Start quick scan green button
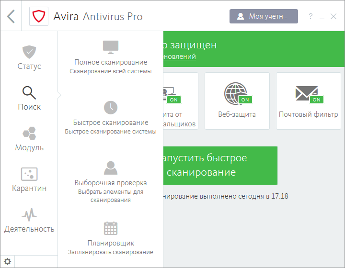 coord(220,166)
